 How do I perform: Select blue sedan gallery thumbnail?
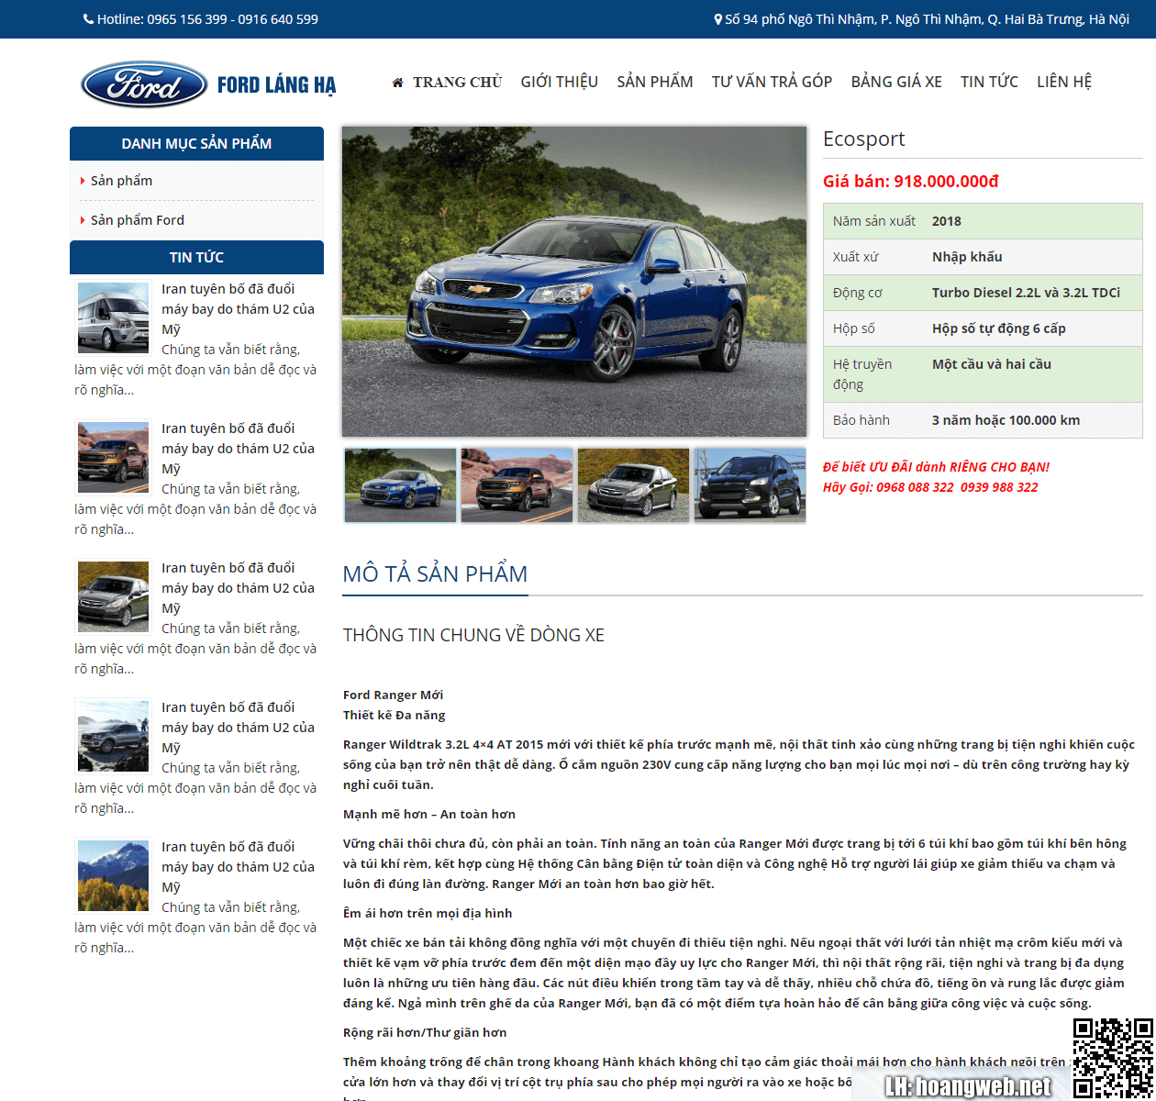click(400, 485)
